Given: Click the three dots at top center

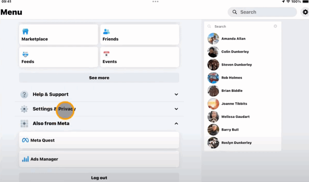Looking at the screenshot, I should [155, 2].
